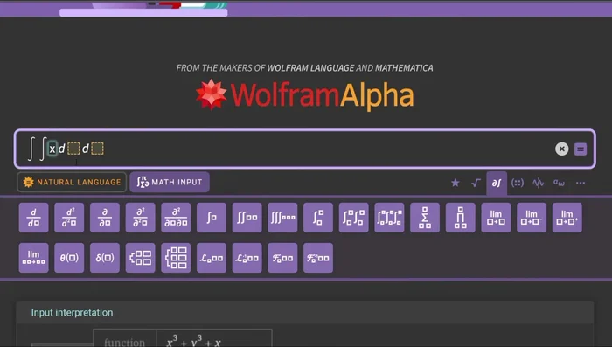Open the matrix keyboard tab
Viewport: 612px width, 347px height.
(518, 183)
